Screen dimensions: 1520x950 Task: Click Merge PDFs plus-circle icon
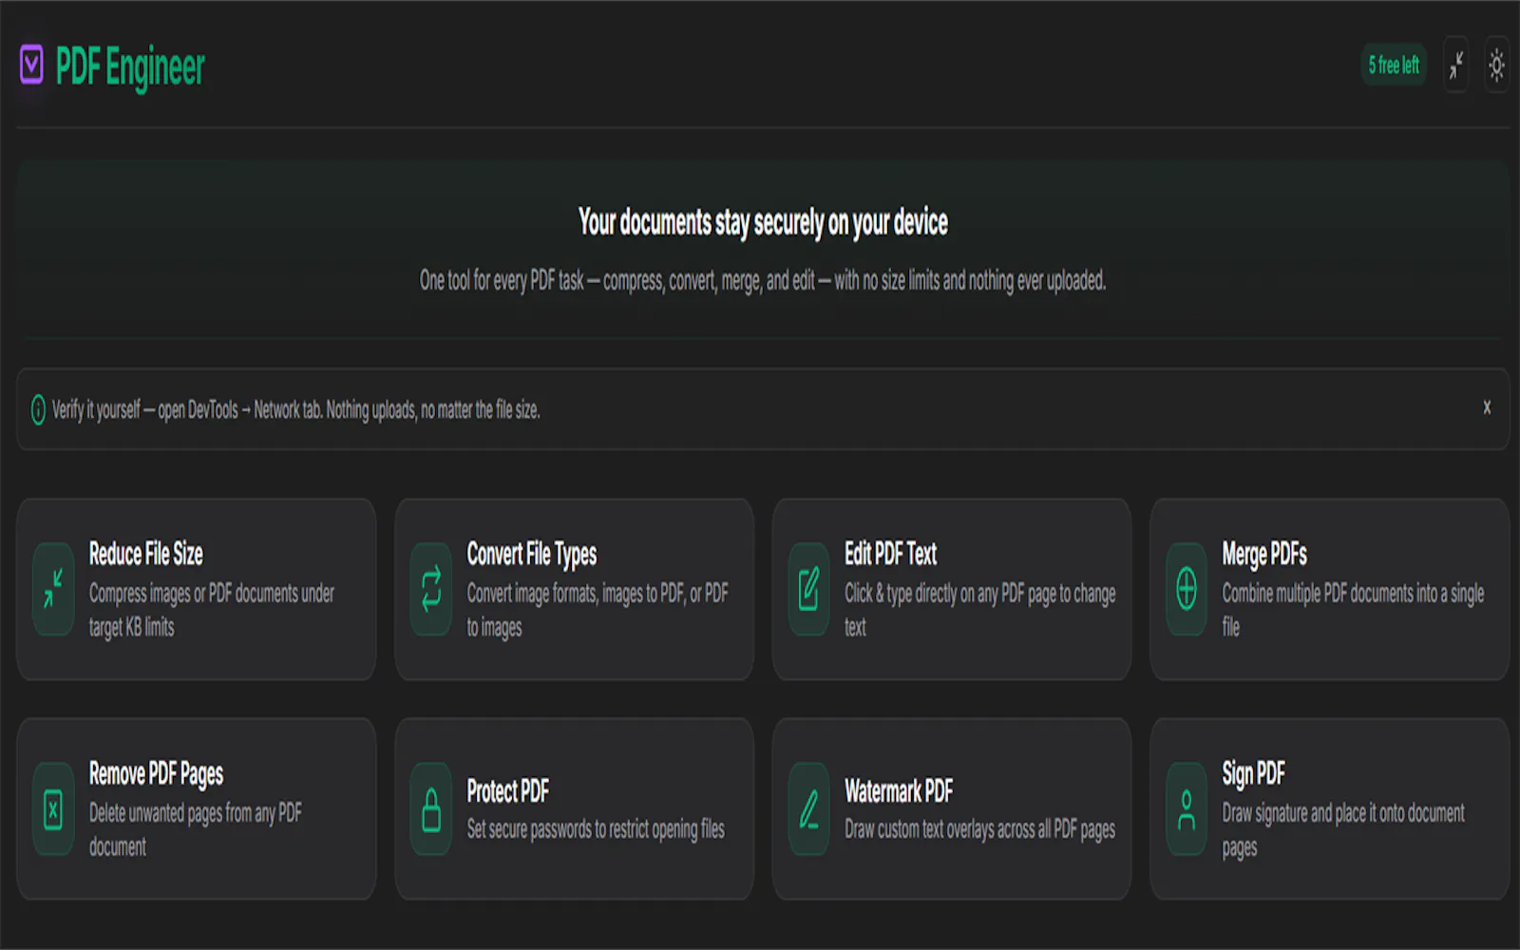[x=1187, y=589]
